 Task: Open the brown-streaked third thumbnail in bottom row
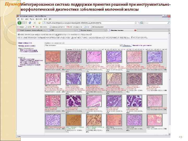94,120
